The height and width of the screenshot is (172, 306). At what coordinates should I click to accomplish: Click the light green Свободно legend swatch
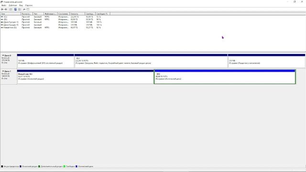(64, 166)
